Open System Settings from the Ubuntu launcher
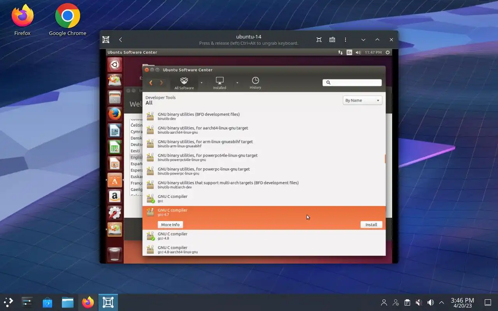This screenshot has height=311, width=498. (115, 213)
